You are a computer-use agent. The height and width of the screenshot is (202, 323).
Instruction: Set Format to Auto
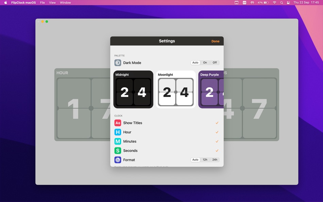pos(195,160)
